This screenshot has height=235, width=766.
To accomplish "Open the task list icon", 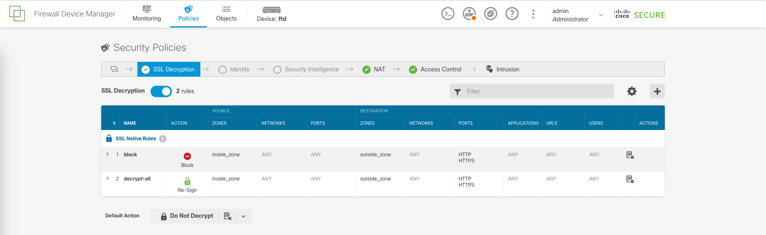I will pos(490,14).
